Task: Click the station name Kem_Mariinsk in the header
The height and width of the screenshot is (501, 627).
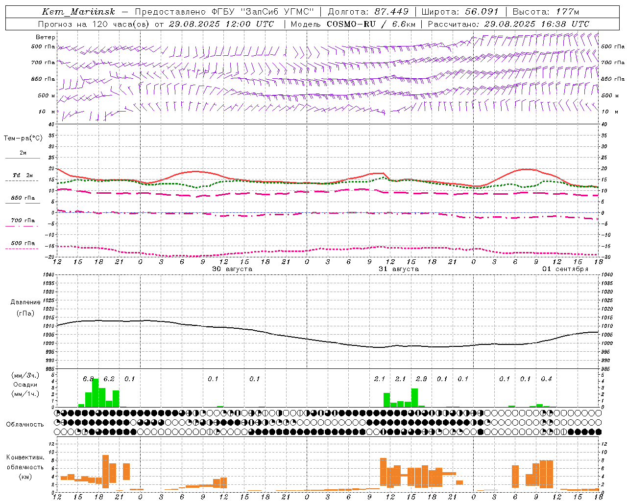Action: coord(79,12)
